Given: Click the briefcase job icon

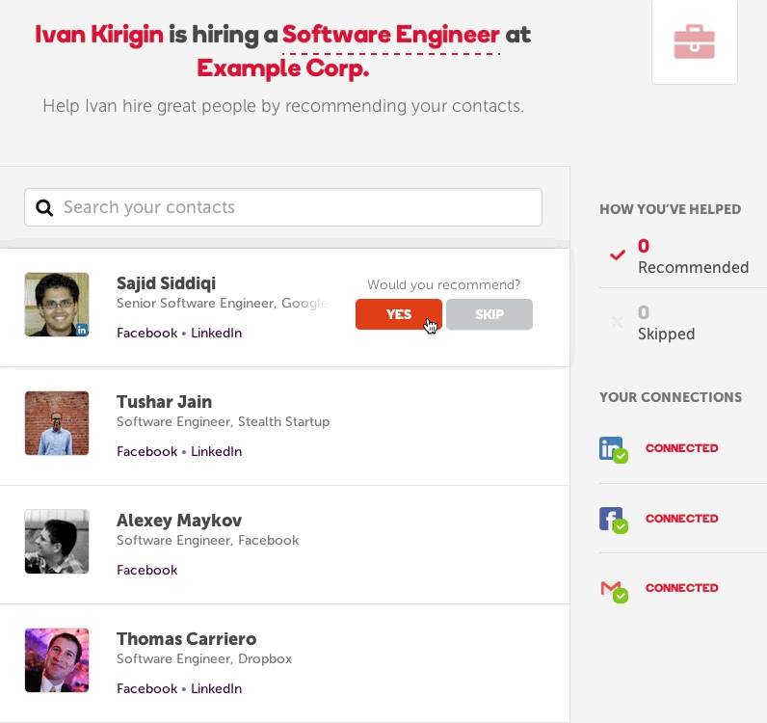Looking at the screenshot, I should 694,42.
